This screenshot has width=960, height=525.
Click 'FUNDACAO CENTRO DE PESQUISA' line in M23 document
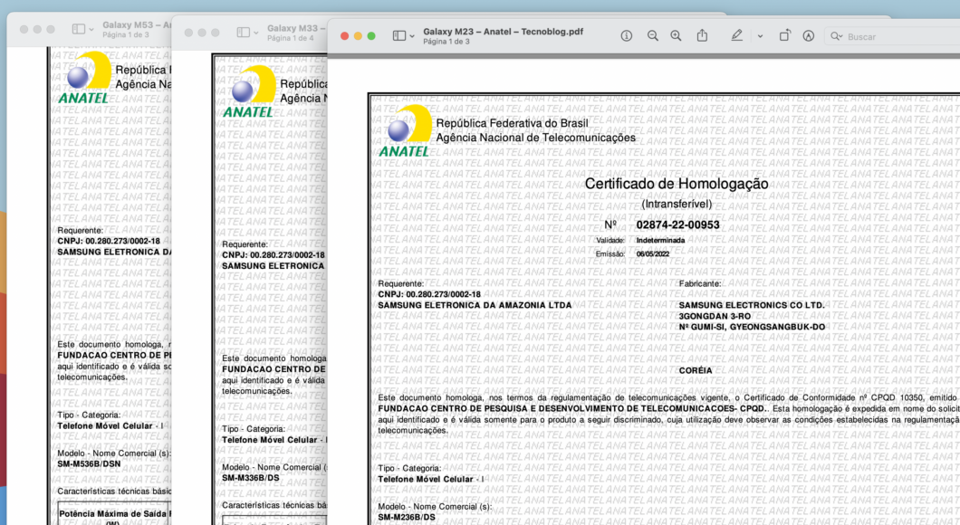tap(571, 408)
